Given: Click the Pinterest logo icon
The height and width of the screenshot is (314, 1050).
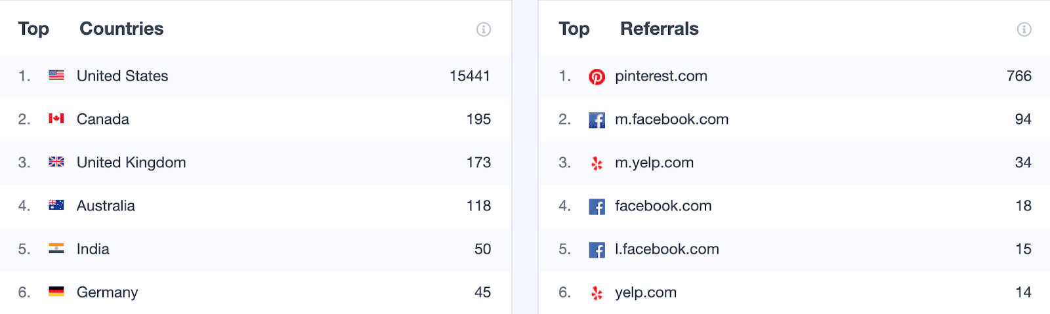Looking at the screenshot, I should tap(597, 77).
